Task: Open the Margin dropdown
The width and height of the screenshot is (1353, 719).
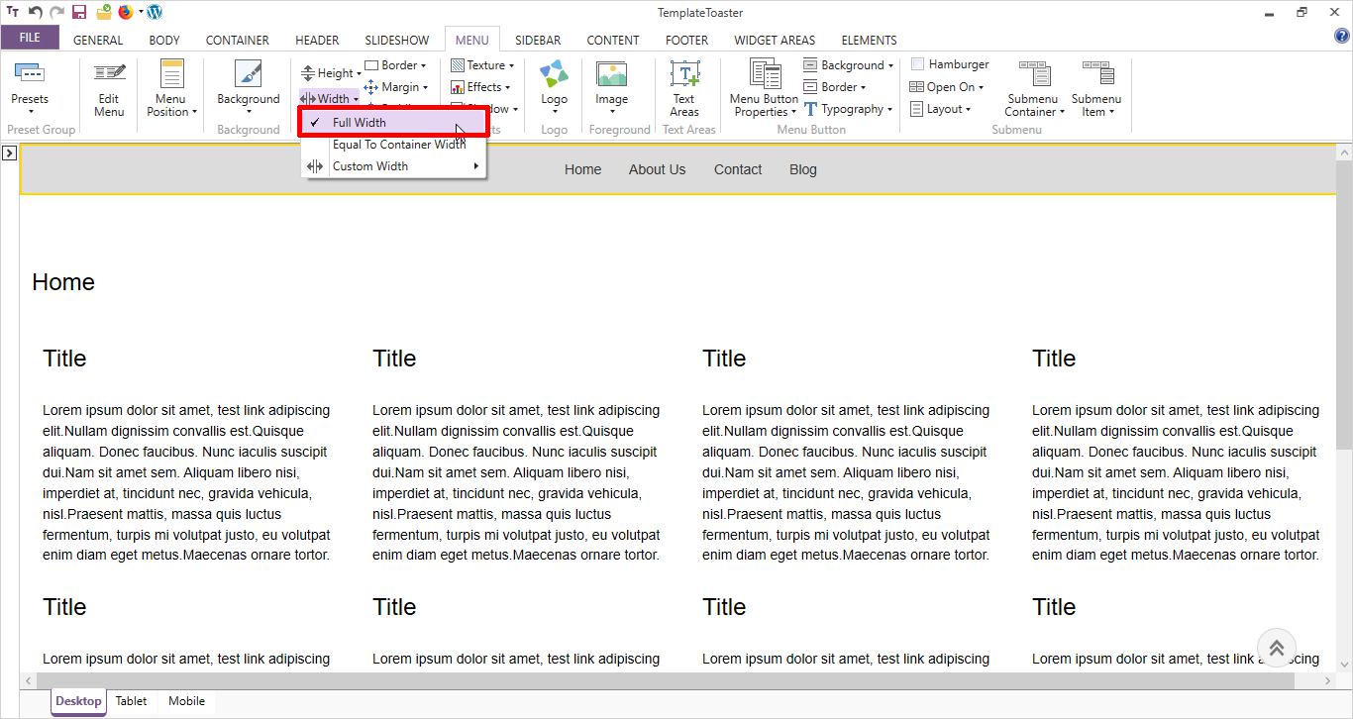Action: pos(397,87)
